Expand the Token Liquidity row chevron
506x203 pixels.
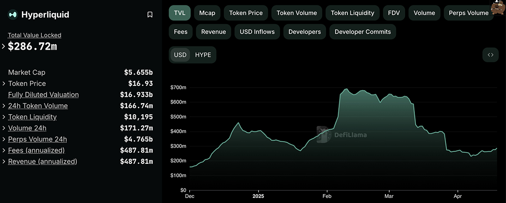[x=4, y=117]
